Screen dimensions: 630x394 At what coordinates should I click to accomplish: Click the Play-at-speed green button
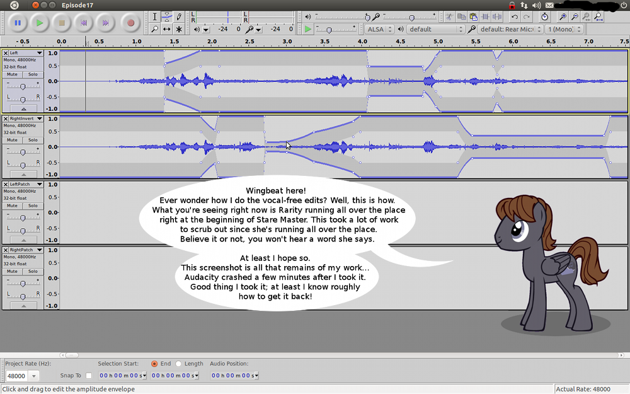coord(307,29)
